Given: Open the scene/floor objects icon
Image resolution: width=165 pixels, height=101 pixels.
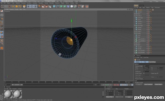Looking at the screenshot, I should (x=72, y=6).
